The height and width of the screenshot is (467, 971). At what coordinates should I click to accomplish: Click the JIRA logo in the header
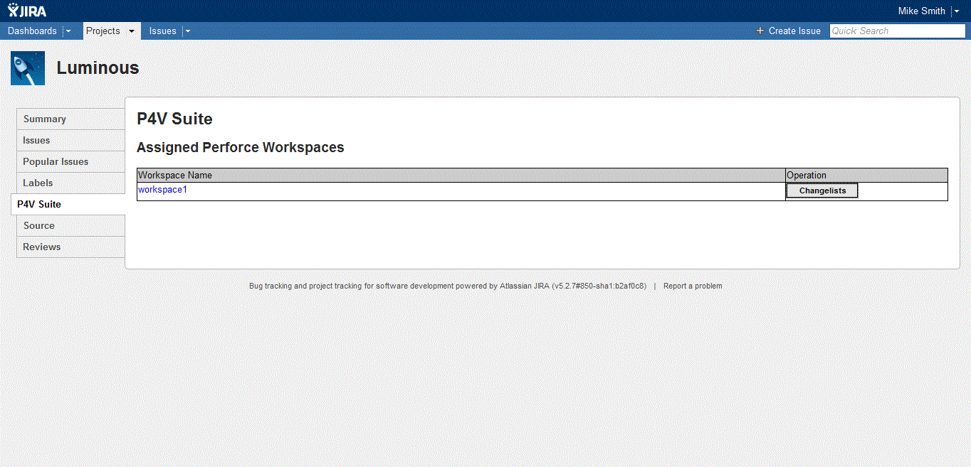coord(27,11)
